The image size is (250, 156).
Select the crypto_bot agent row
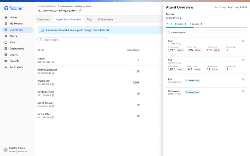click(99, 83)
